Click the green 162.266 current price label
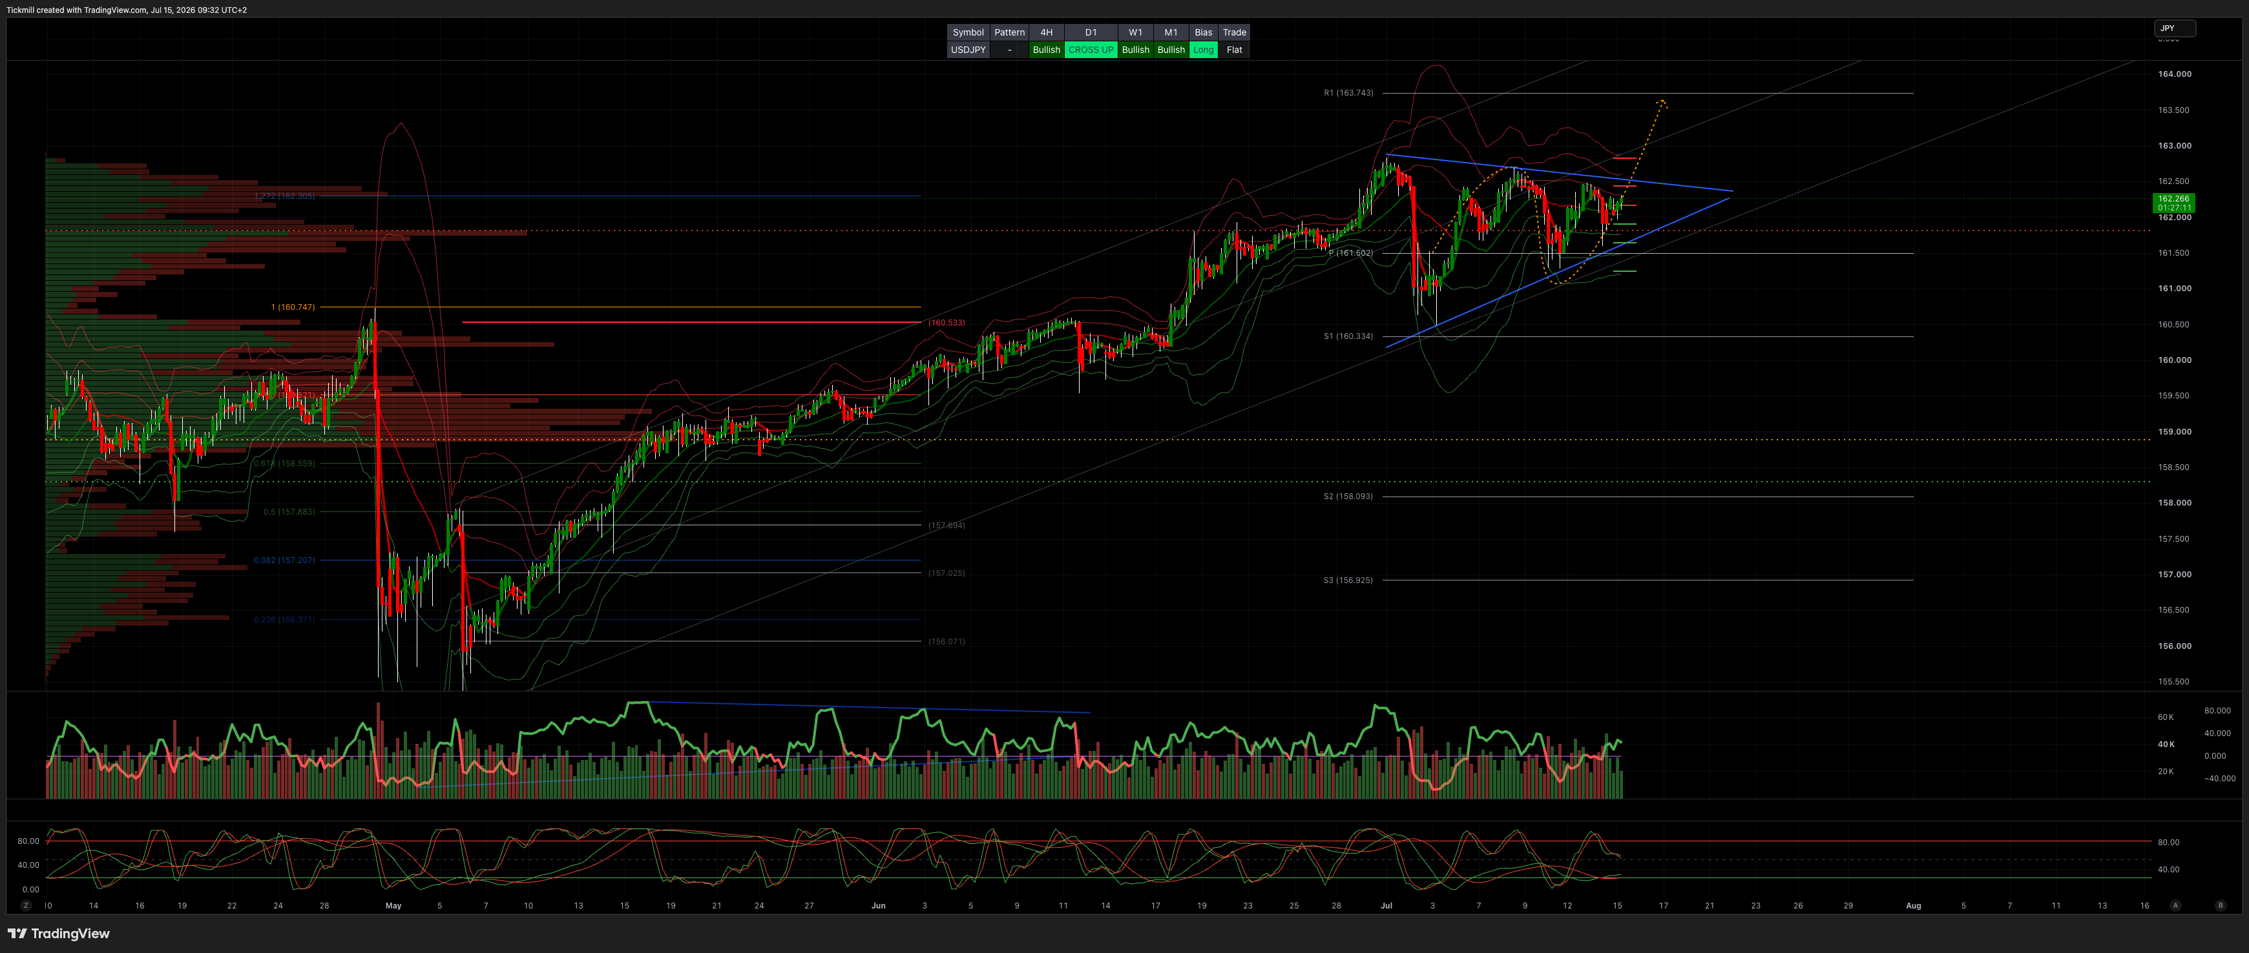 pyautogui.click(x=2173, y=203)
